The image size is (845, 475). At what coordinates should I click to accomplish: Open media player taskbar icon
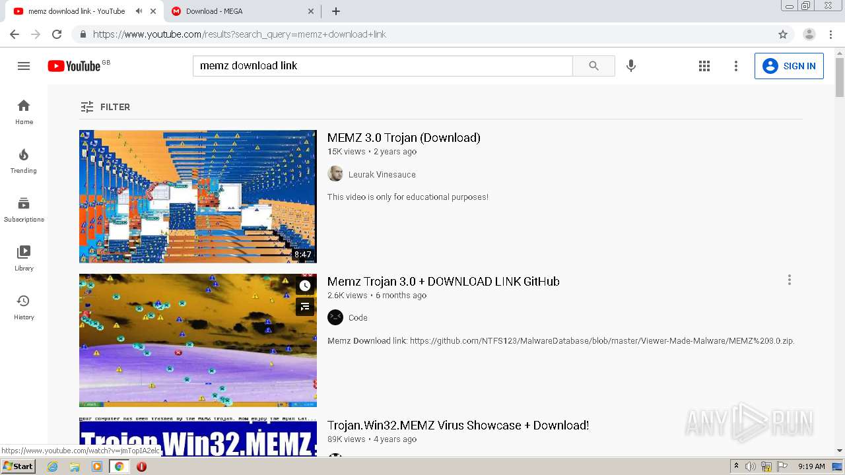(97, 466)
